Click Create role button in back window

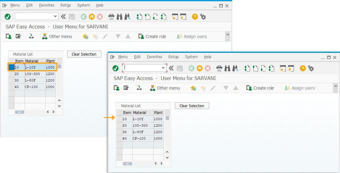pyautogui.click(x=152, y=36)
